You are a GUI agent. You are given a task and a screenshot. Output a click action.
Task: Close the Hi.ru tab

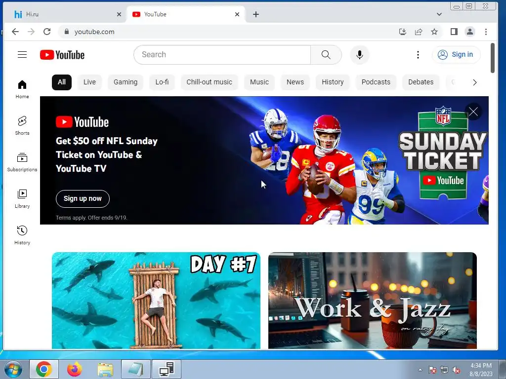(119, 14)
